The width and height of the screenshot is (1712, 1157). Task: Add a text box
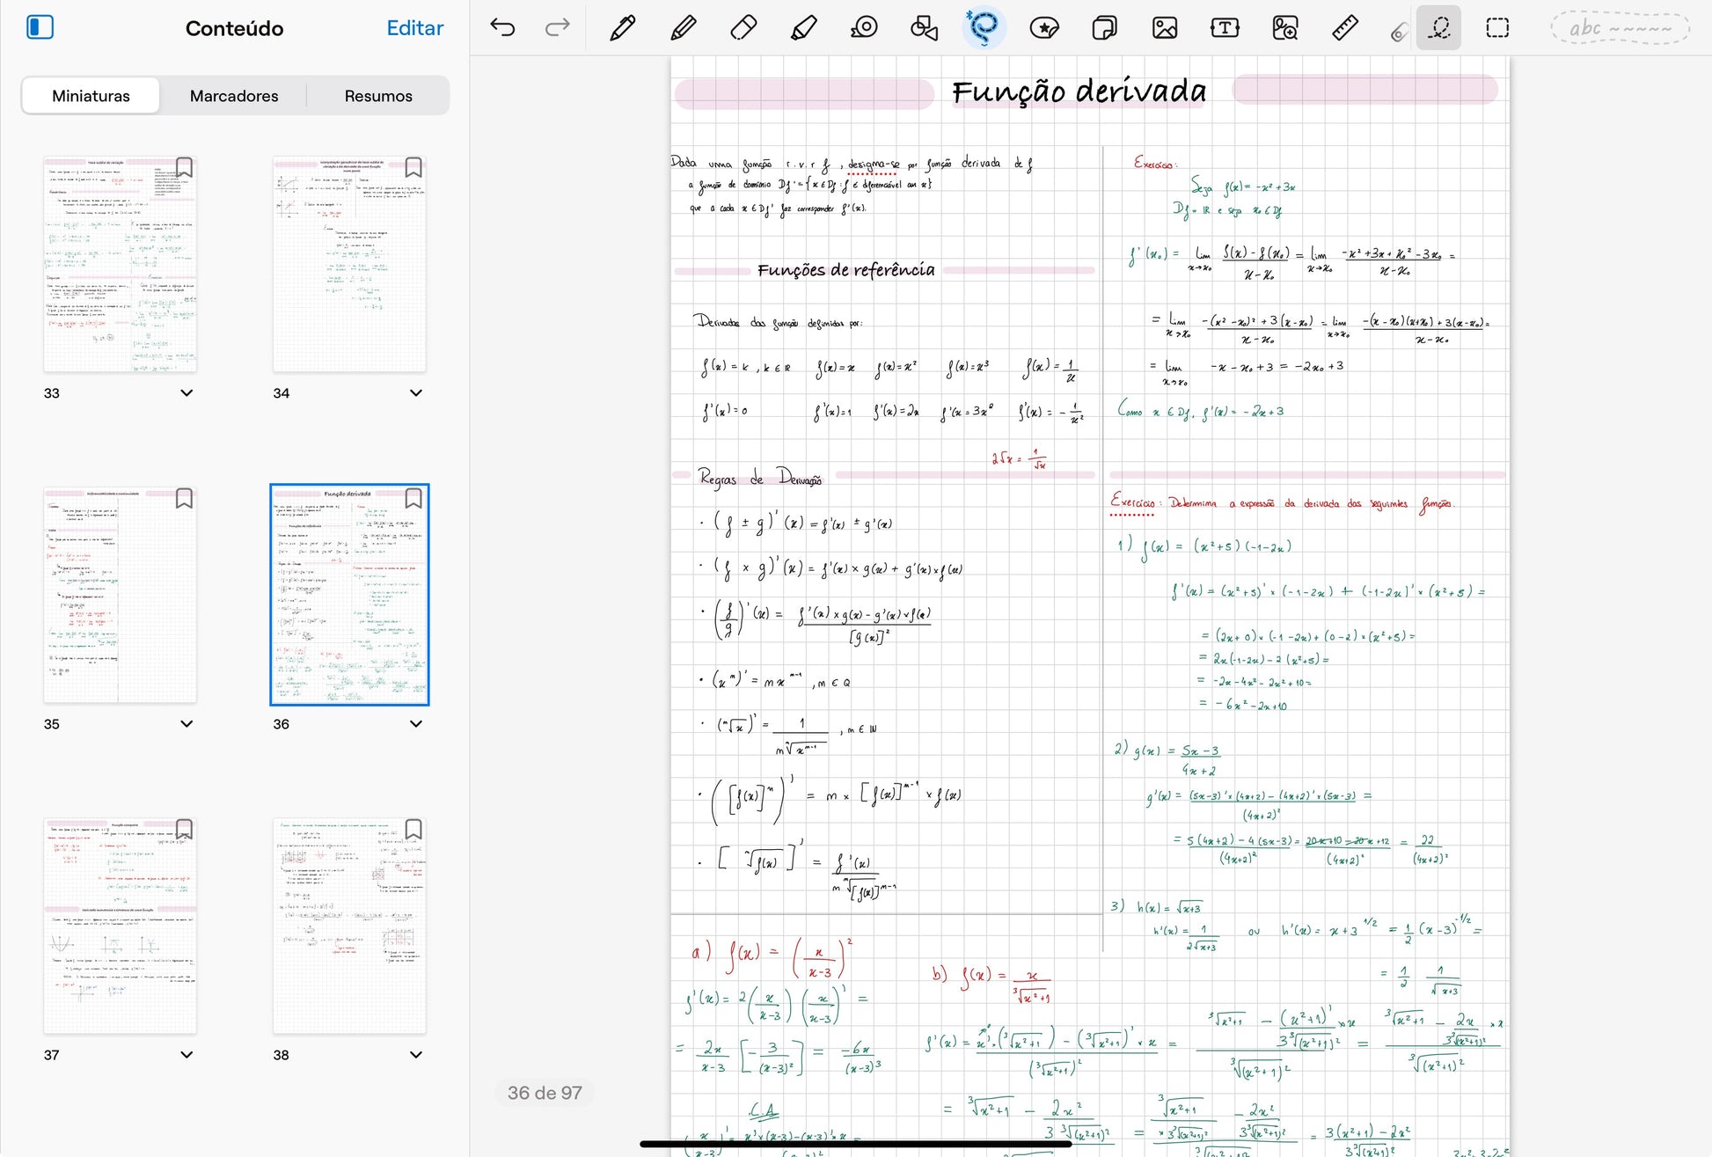coord(1225,28)
